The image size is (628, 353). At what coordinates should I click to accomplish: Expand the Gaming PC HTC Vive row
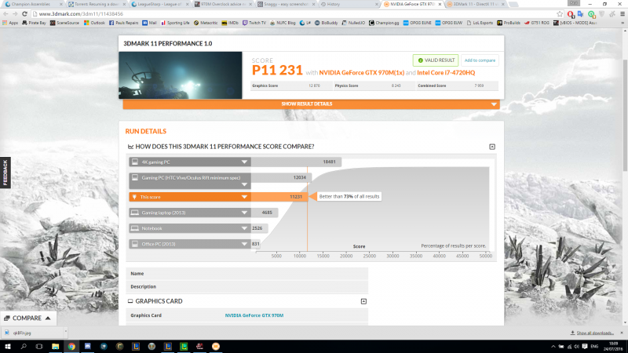coord(244,184)
